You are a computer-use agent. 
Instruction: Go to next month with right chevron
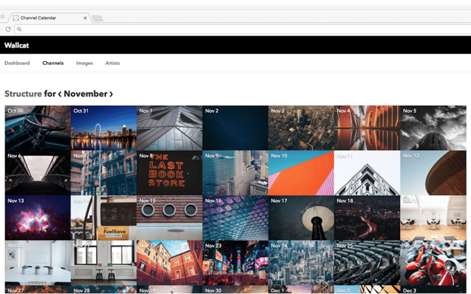(111, 94)
